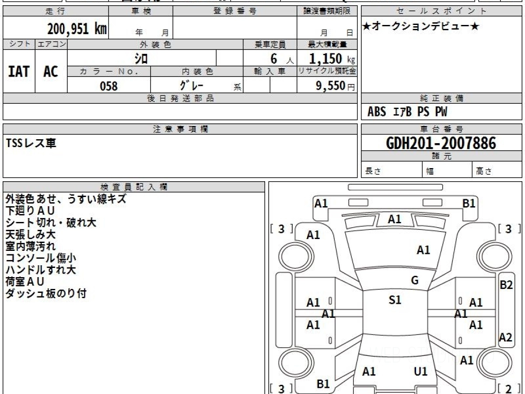The width and height of the screenshot is (525, 394).
Task: Select the セールスポイント header
Action: click(442, 11)
